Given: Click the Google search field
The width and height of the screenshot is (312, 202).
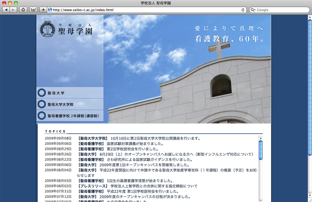Looking at the screenshot, I should [x=279, y=10].
